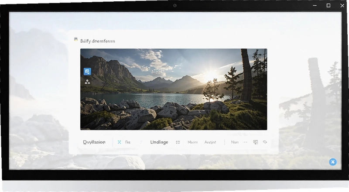The image size is (349, 192).
Task: Open the Nom option in toolbar
Action: 235,142
